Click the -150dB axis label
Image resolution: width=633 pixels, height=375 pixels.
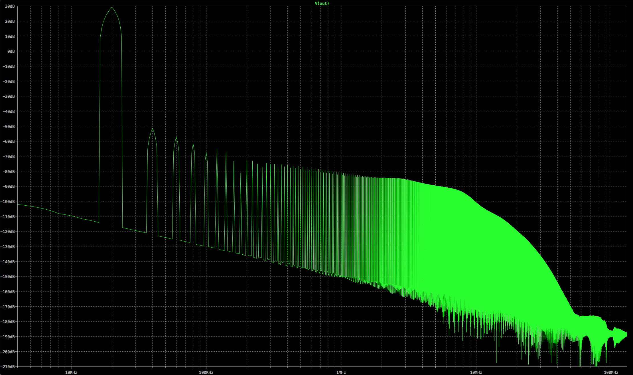pyautogui.click(x=7, y=277)
